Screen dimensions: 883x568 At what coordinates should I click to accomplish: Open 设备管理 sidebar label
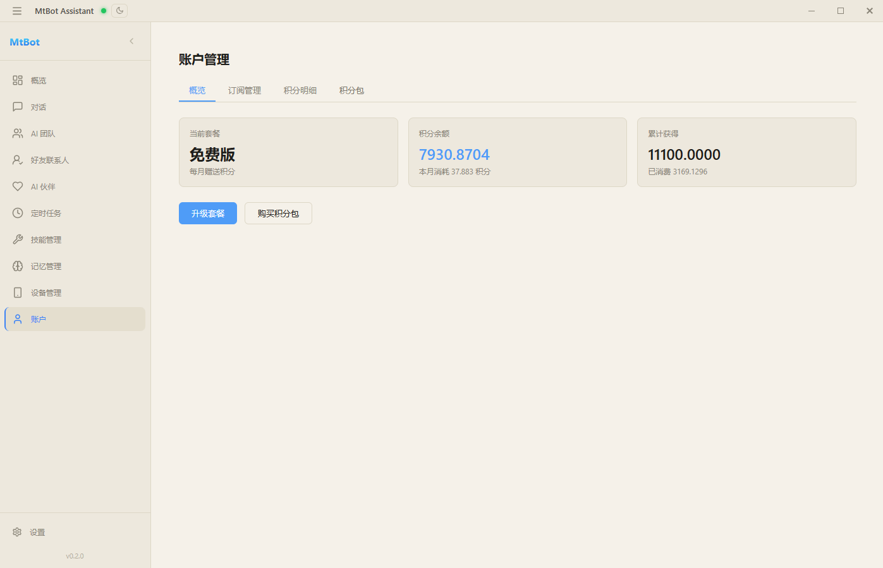46,293
